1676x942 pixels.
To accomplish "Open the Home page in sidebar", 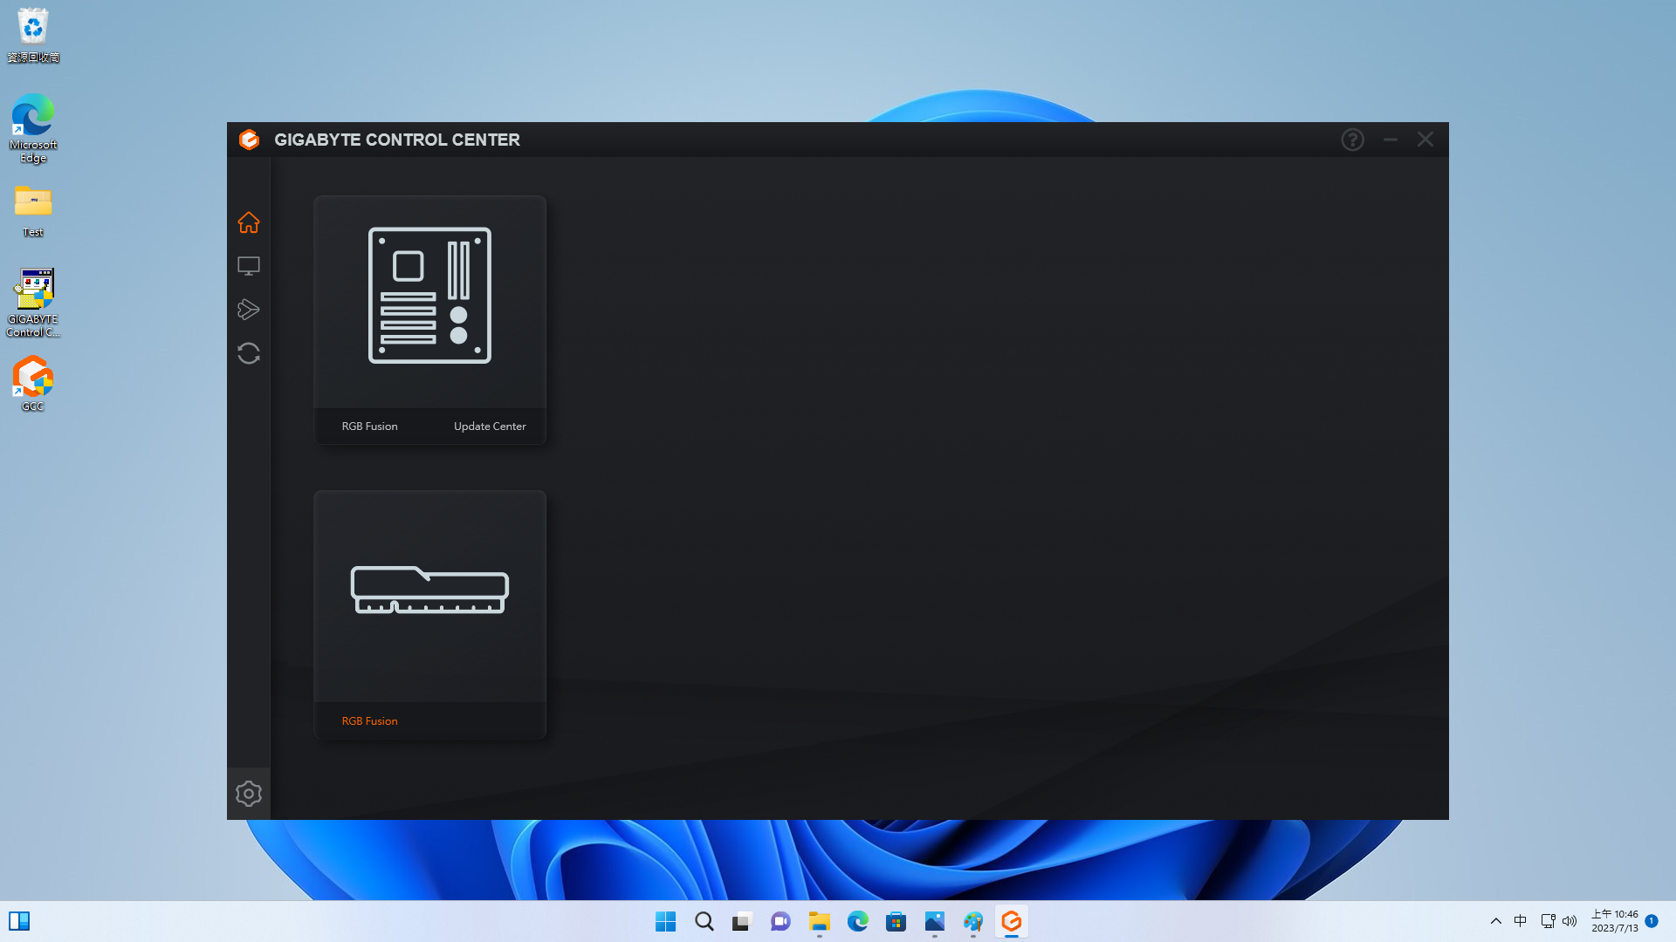I will (249, 222).
